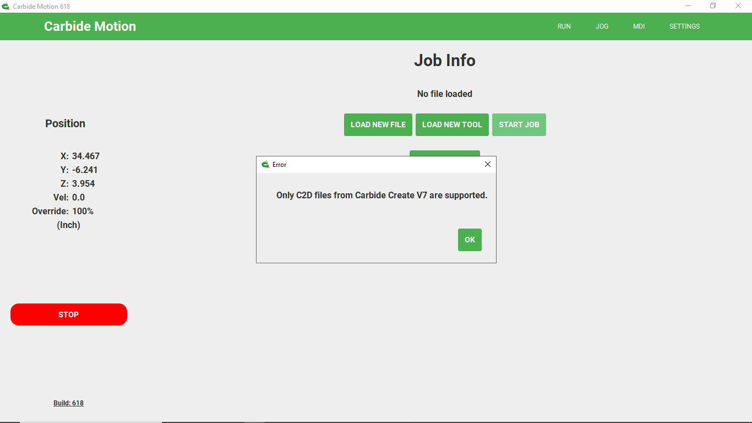
Task: Minimize the Carbide Motion window
Action: tap(688, 6)
